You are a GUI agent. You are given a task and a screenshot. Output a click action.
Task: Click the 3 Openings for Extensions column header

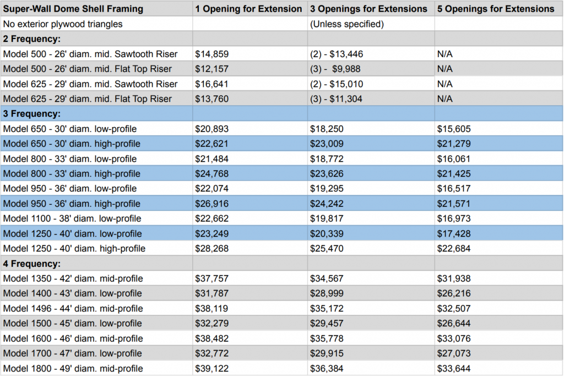pyautogui.click(x=371, y=8)
